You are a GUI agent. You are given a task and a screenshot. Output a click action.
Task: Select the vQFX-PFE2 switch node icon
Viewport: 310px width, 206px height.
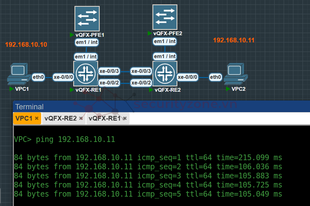(x=164, y=16)
